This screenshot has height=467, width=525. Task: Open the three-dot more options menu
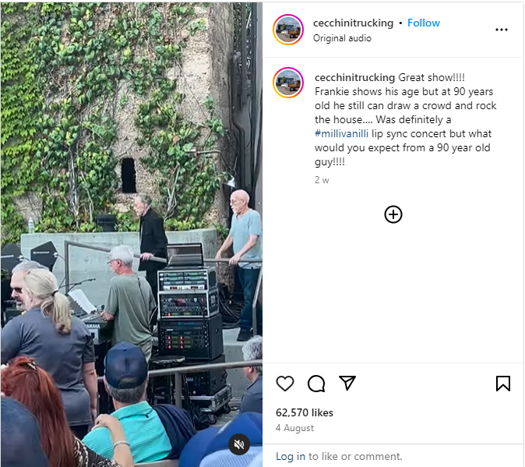(501, 30)
